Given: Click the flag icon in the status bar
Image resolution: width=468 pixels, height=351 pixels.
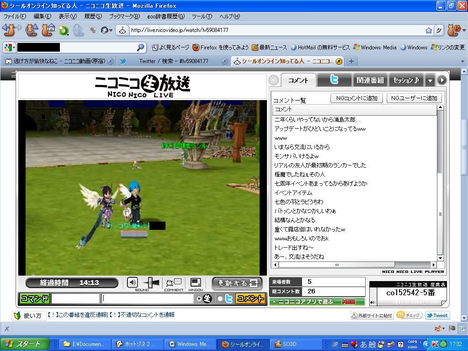Looking at the screenshot, I should point(452,329).
